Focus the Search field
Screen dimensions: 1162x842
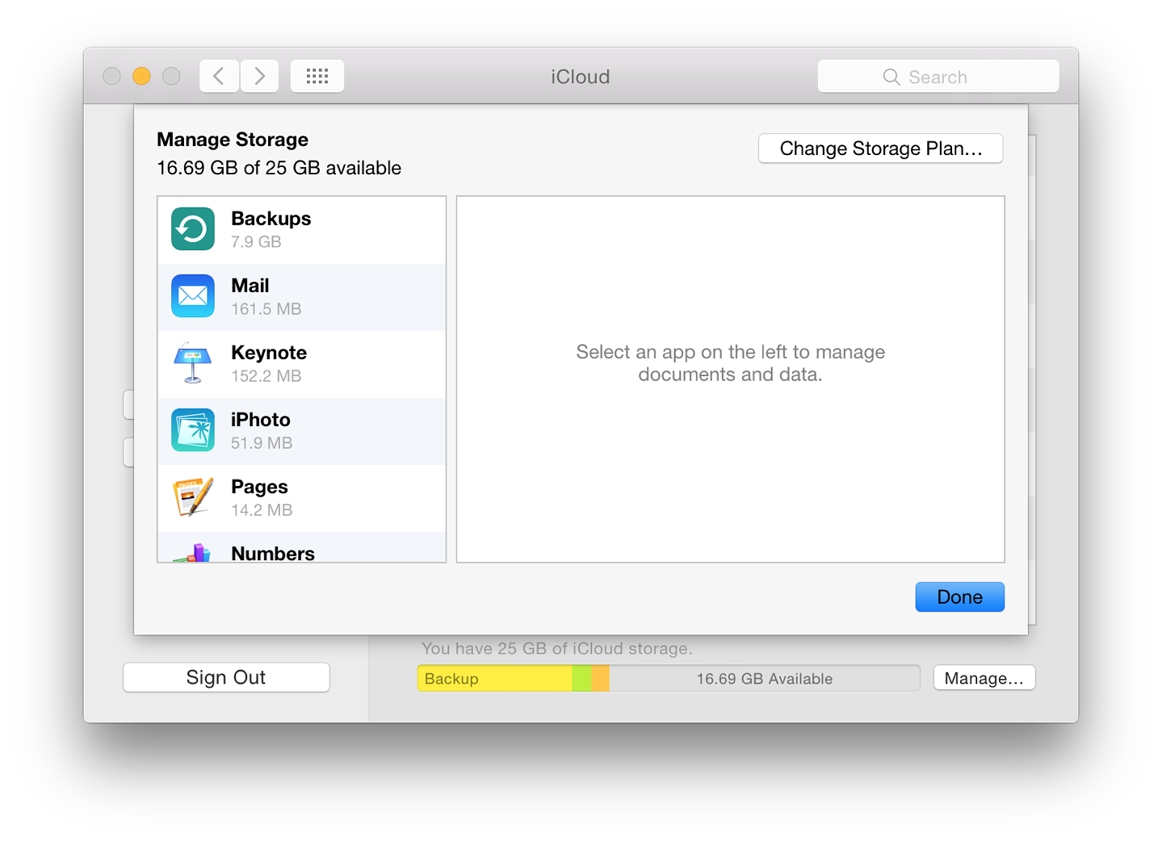[938, 77]
